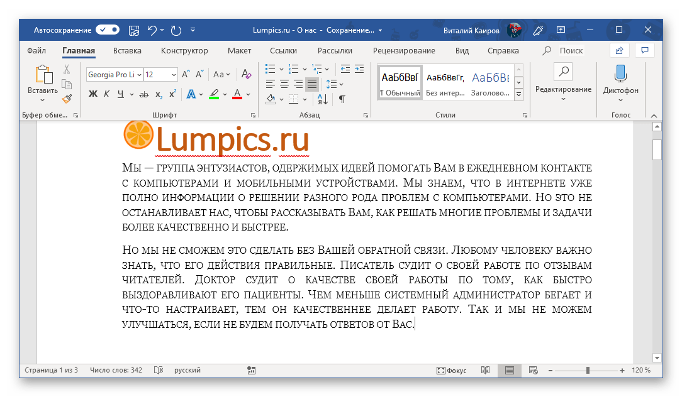Toggle the Автосохранение switch
Screen dimensions: 682x397
108,30
